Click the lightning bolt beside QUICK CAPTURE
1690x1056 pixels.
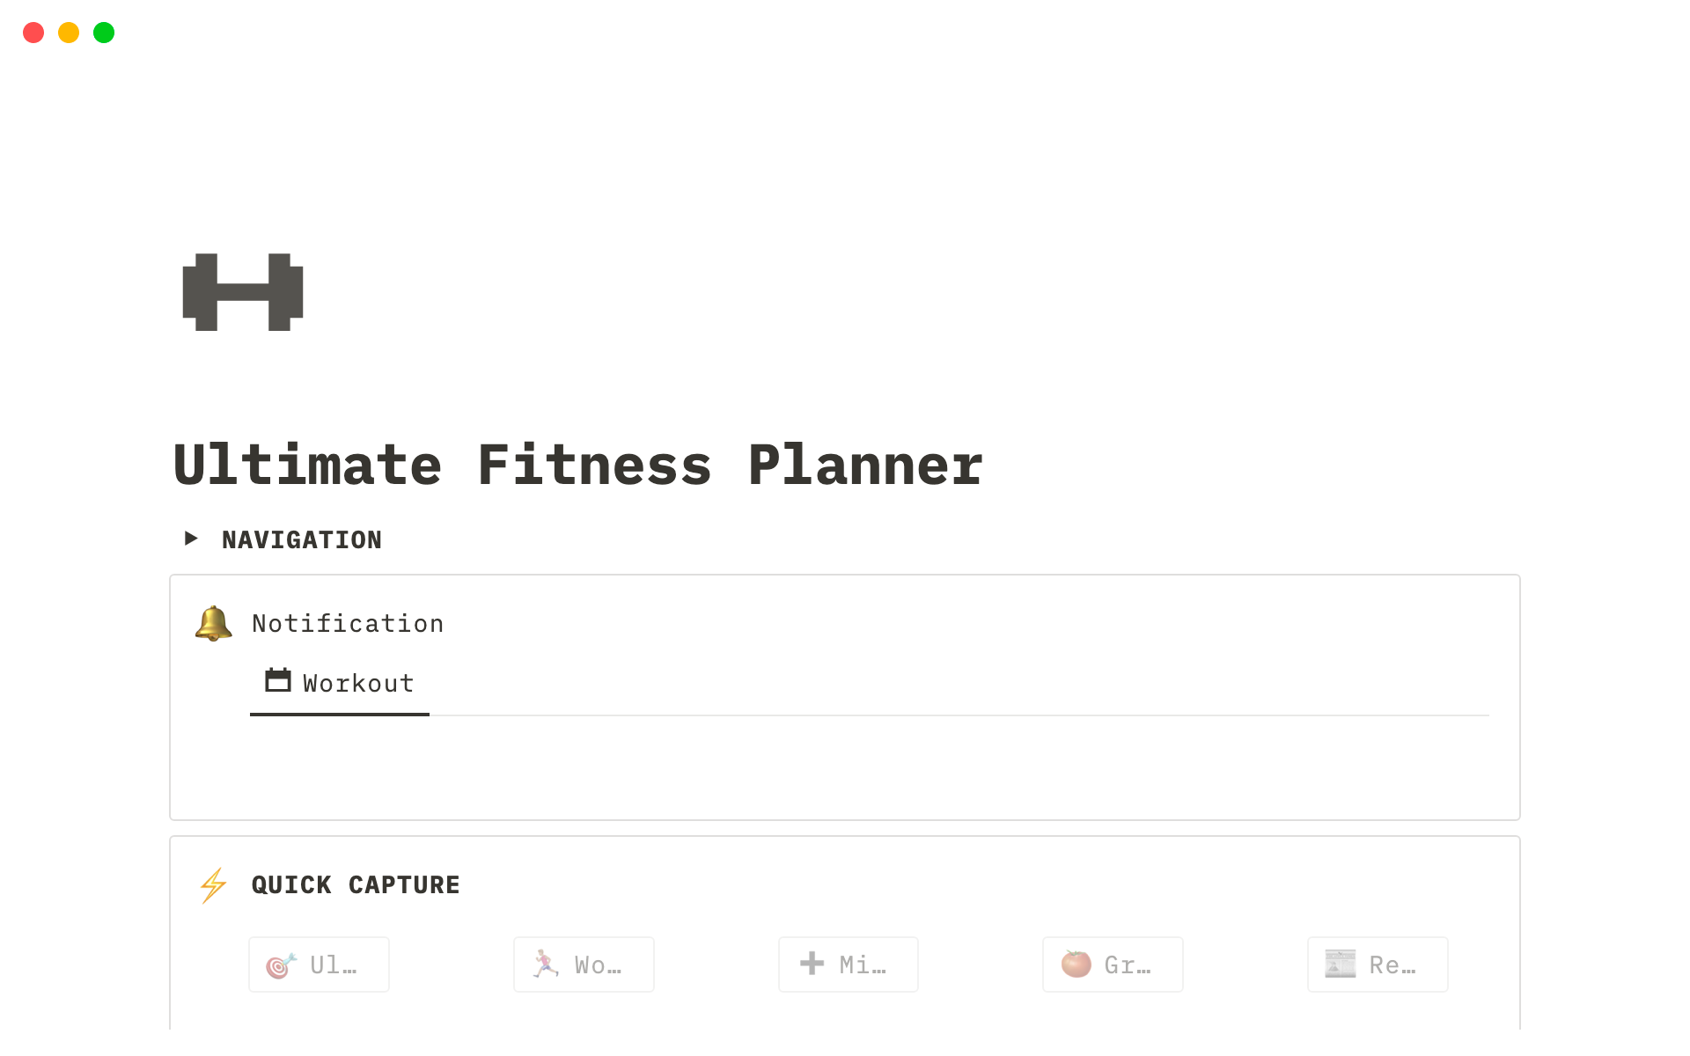212,884
